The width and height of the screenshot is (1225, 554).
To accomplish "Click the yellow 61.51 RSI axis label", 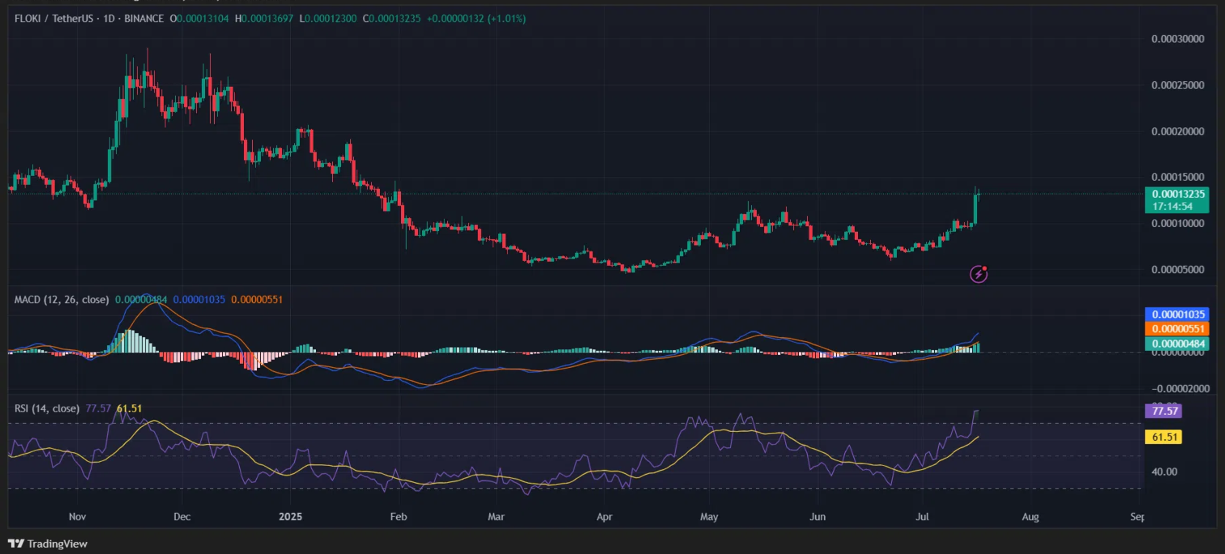I will pos(1163,437).
